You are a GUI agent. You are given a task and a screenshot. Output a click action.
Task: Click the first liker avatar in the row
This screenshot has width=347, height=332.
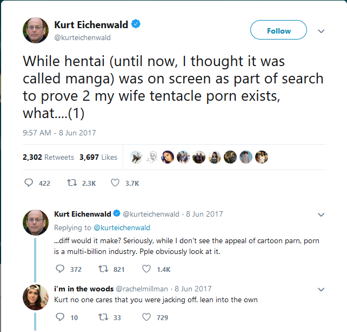click(137, 157)
